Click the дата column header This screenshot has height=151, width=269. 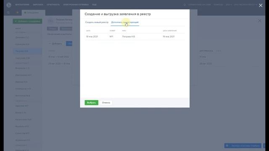(88, 31)
